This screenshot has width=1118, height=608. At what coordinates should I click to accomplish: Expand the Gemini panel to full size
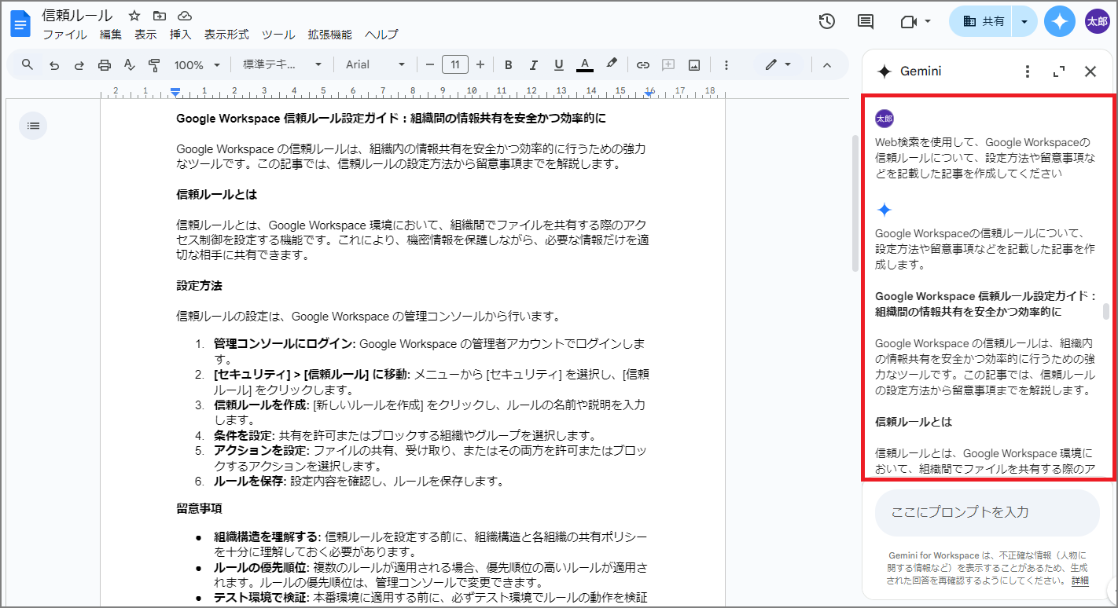pyautogui.click(x=1059, y=71)
